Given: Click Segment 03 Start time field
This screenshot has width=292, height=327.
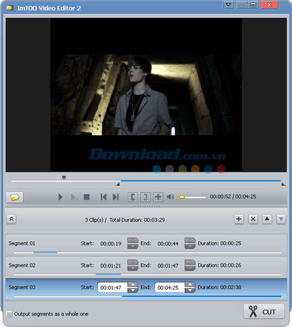Looking at the screenshot, I should coord(112,287).
